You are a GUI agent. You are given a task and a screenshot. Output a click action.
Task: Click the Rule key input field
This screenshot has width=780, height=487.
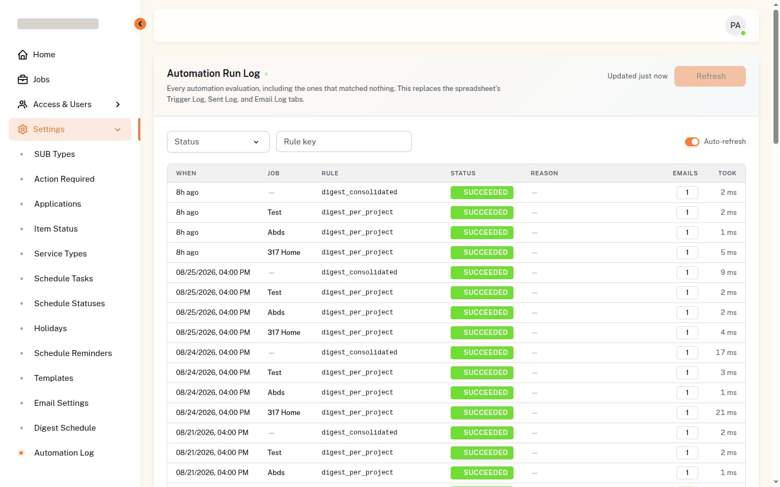[344, 142]
